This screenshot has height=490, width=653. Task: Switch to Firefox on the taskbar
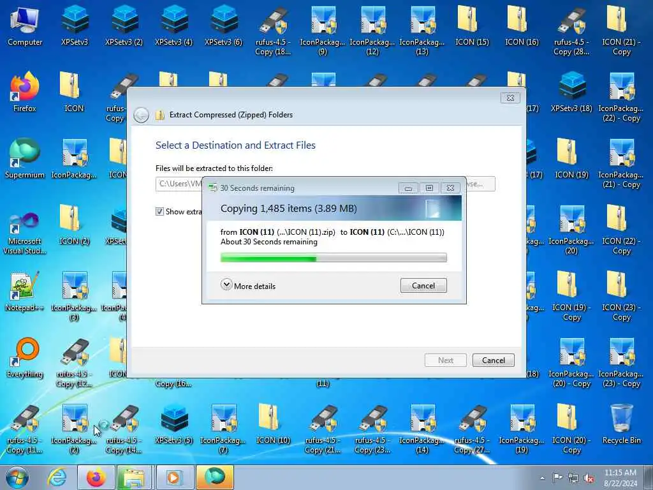click(96, 477)
